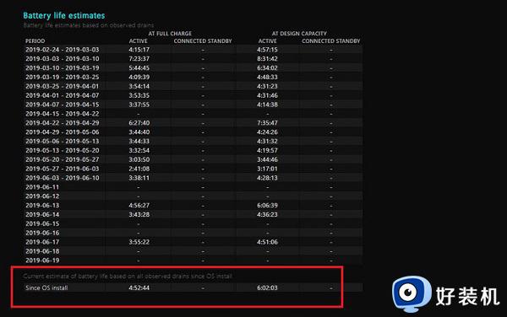Click the blue eye watermark logo icon
Image resolution: width=507 pixels, height=317 pixels.
(412, 293)
